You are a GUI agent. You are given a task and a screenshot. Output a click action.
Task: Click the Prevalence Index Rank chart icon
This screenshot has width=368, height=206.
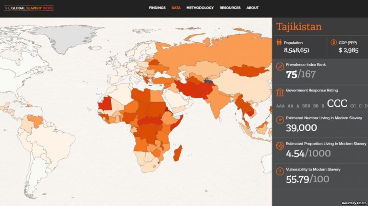pos(280,67)
